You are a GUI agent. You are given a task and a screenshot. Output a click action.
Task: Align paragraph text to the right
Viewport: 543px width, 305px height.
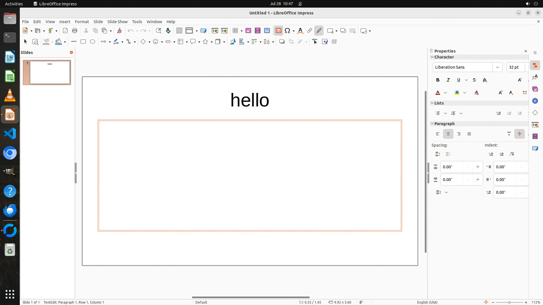tap(459, 134)
